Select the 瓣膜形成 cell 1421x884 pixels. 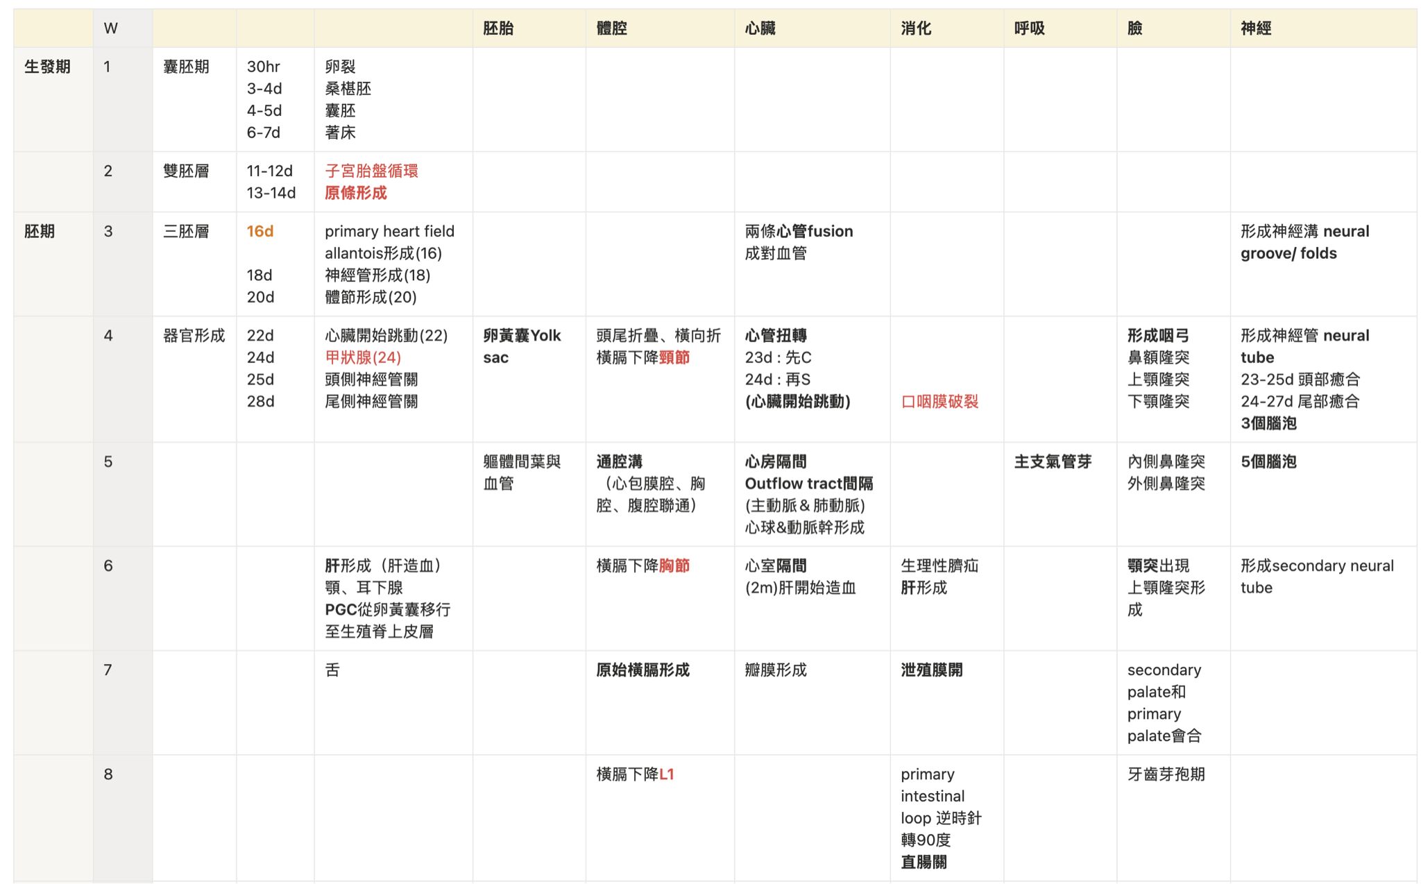(x=776, y=670)
